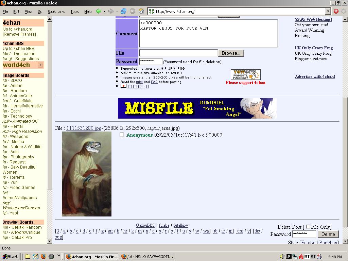The width and height of the screenshot is (348, 261).
Task: Click the main page scrollbar up arrow
Action: coord(345,19)
